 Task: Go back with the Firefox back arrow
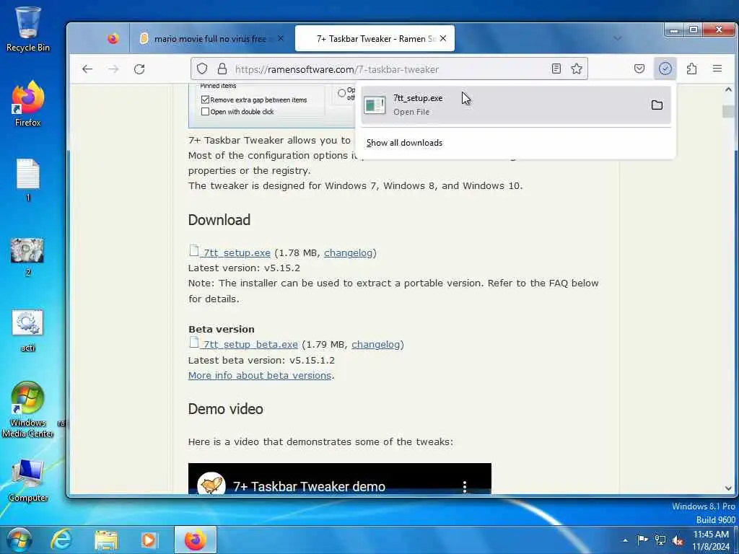(87, 69)
